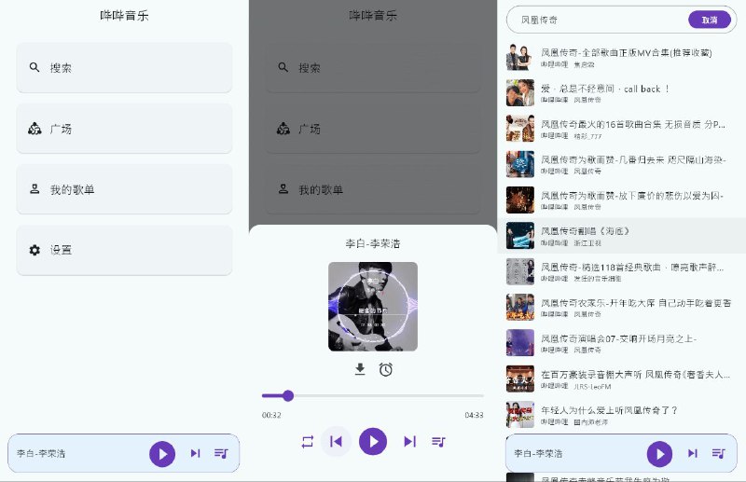
Task: Click the 李白 album cover in the expanded player
Action: tap(373, 307)
